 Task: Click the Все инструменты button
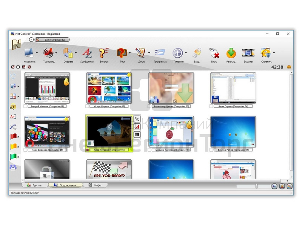pyautogui.click(x=52, y=40)
